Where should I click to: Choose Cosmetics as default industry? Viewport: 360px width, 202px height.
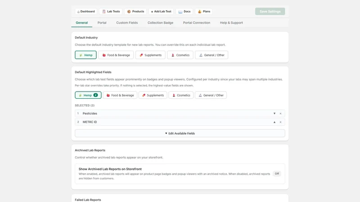(180, 55)
